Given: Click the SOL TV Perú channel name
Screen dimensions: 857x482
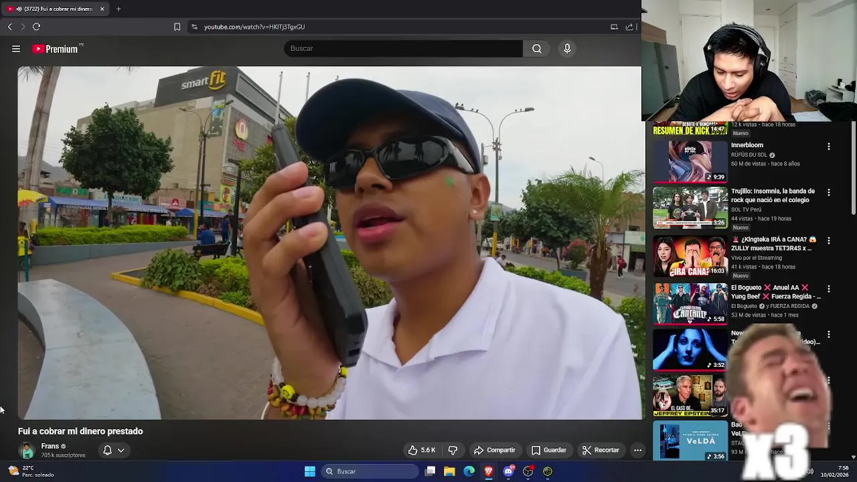Looking at the screenshot, I should 746,210.
